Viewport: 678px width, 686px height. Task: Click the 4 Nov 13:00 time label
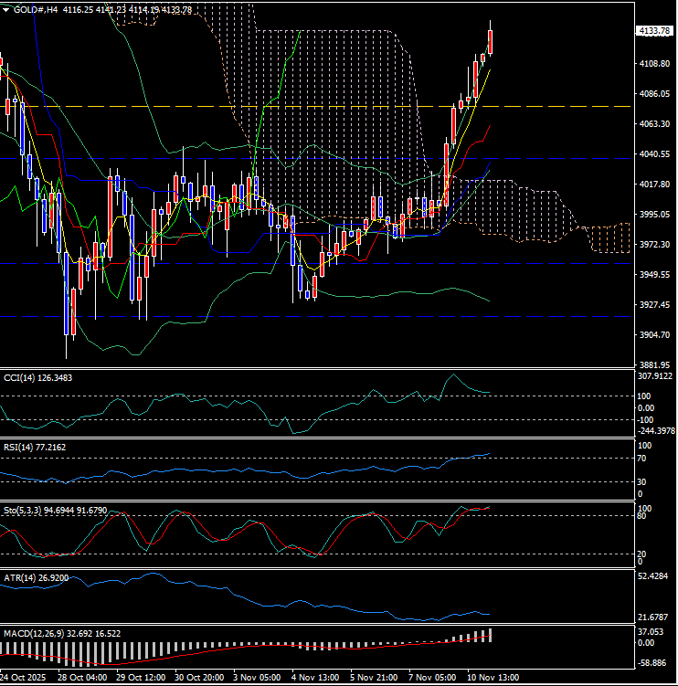tap(315, 678)
